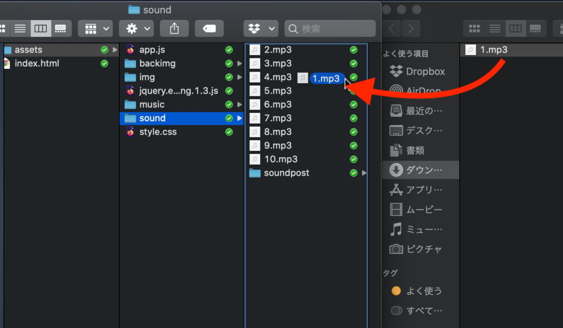Click the Share toolbar icon
Screen dimensions: 563x328
point(174,28)
